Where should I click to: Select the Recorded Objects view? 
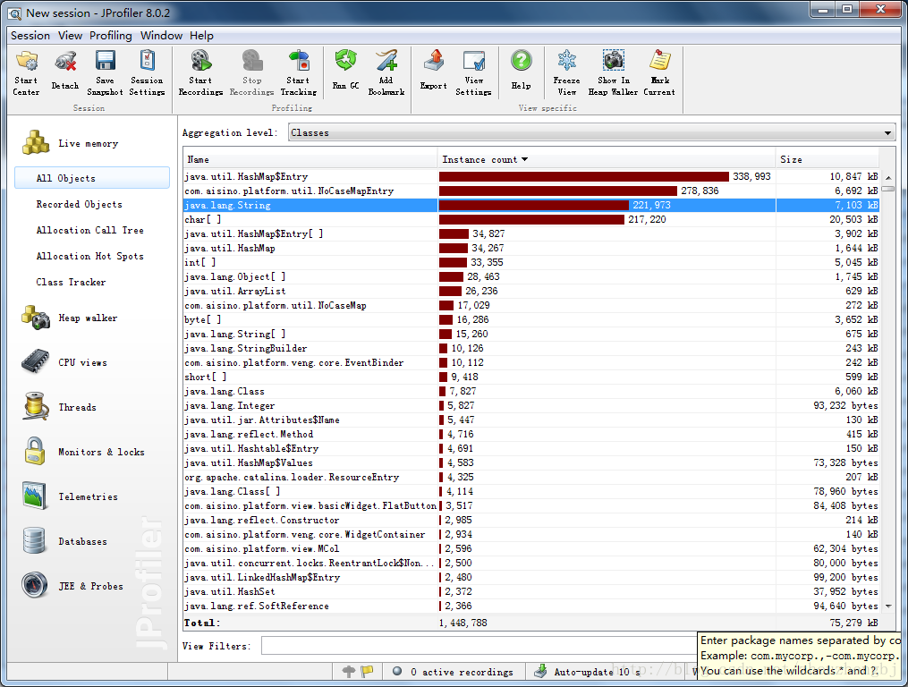coord(80,204)
